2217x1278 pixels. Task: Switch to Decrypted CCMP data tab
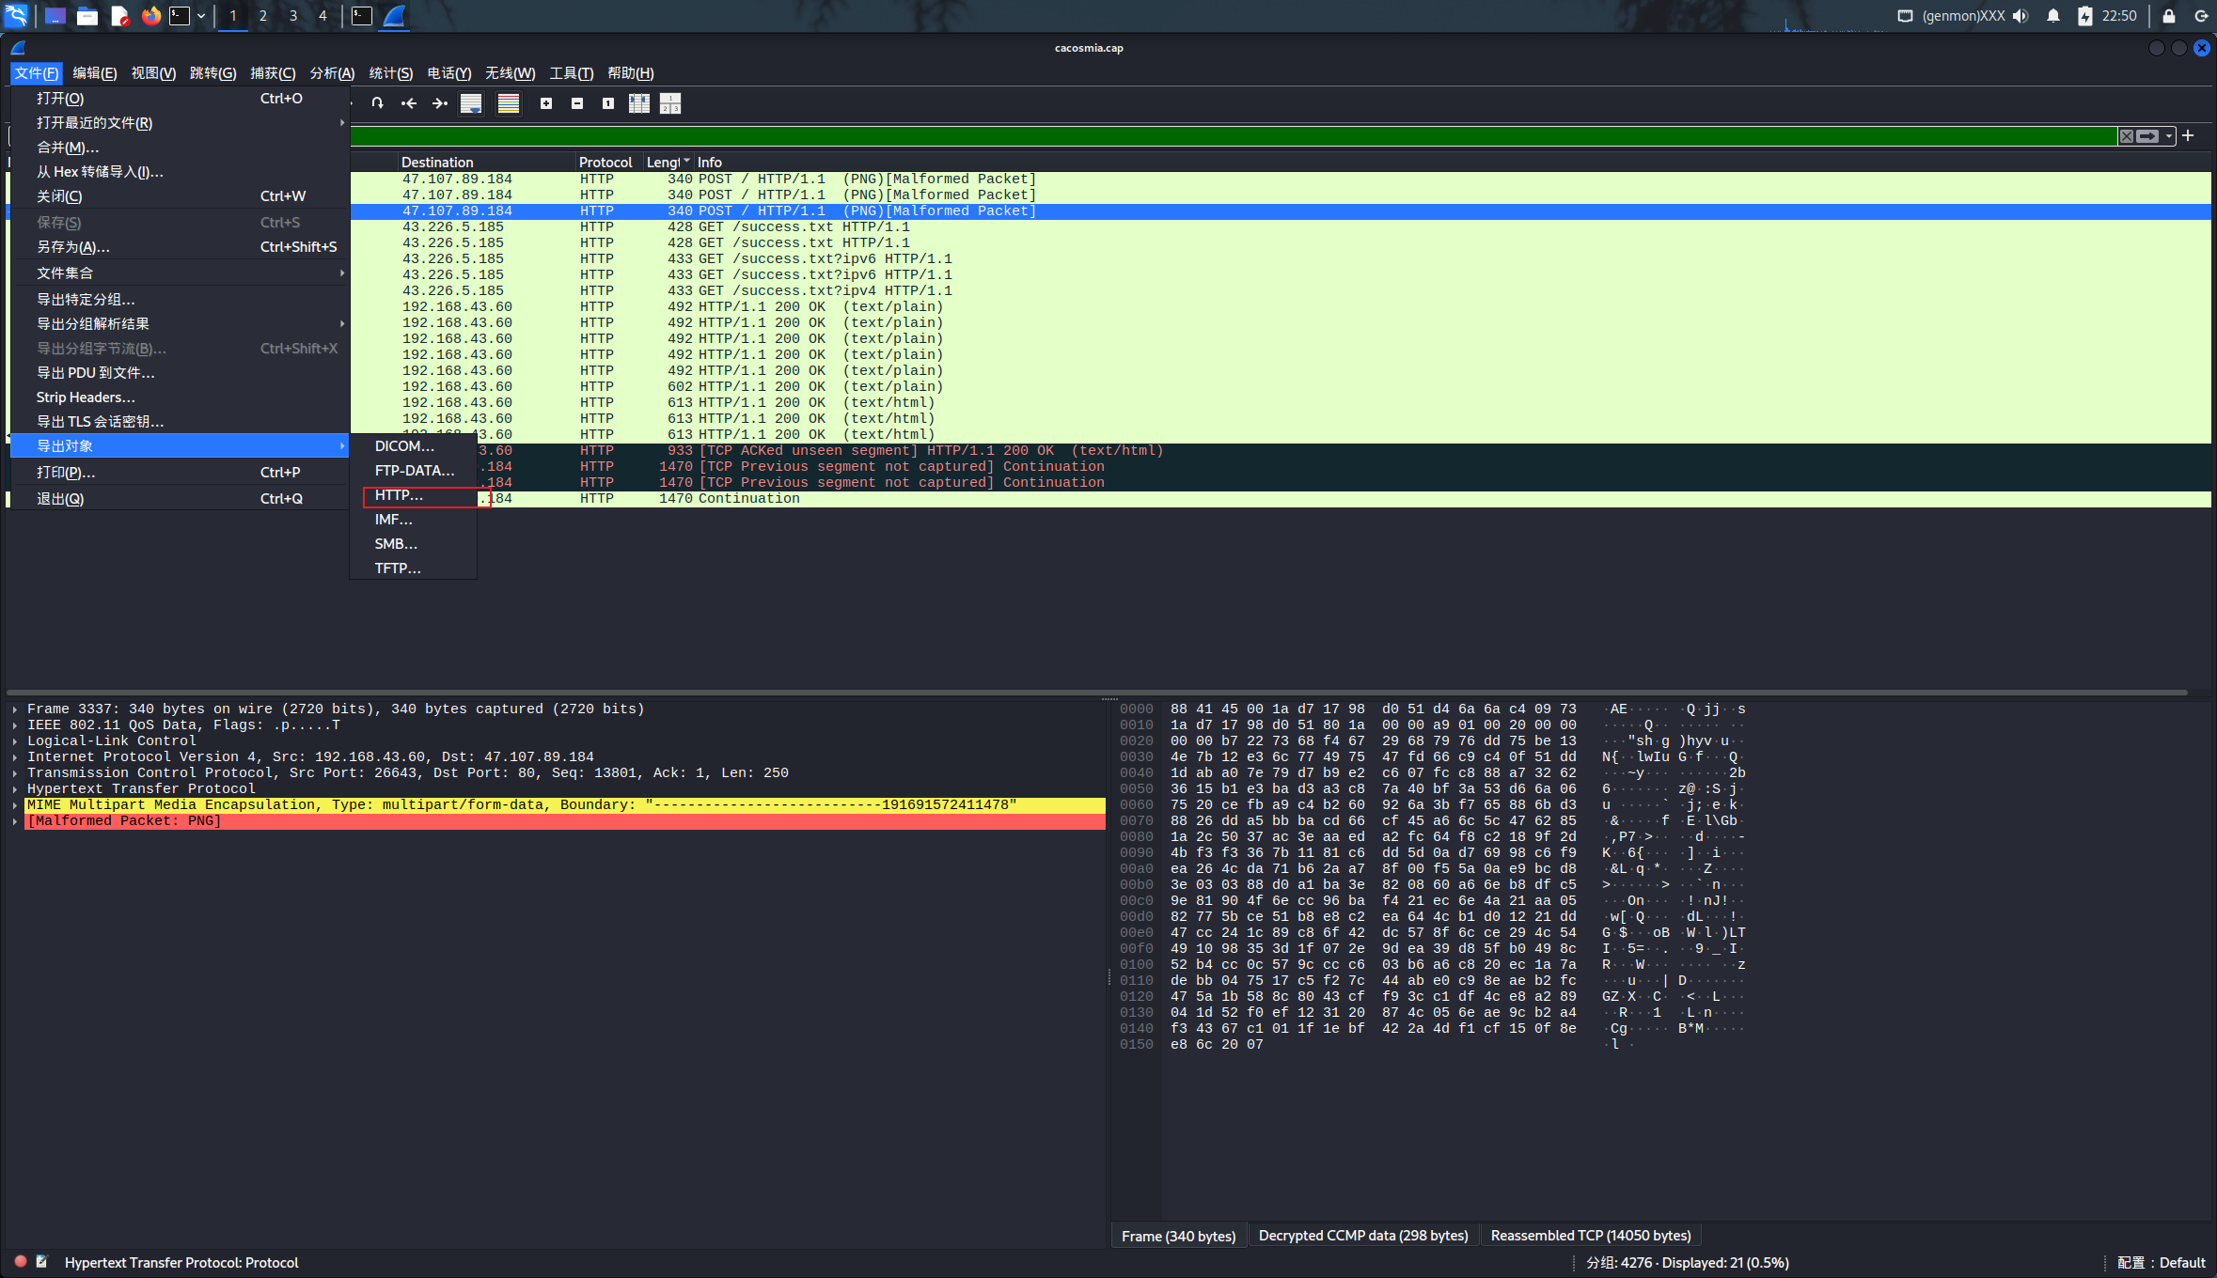[1363, 1236]
